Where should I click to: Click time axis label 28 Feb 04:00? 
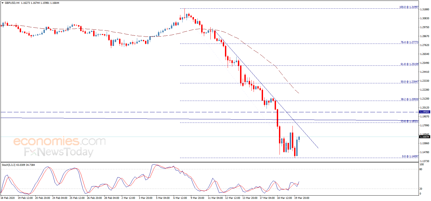pyautogui.click(x=112, y=198)
